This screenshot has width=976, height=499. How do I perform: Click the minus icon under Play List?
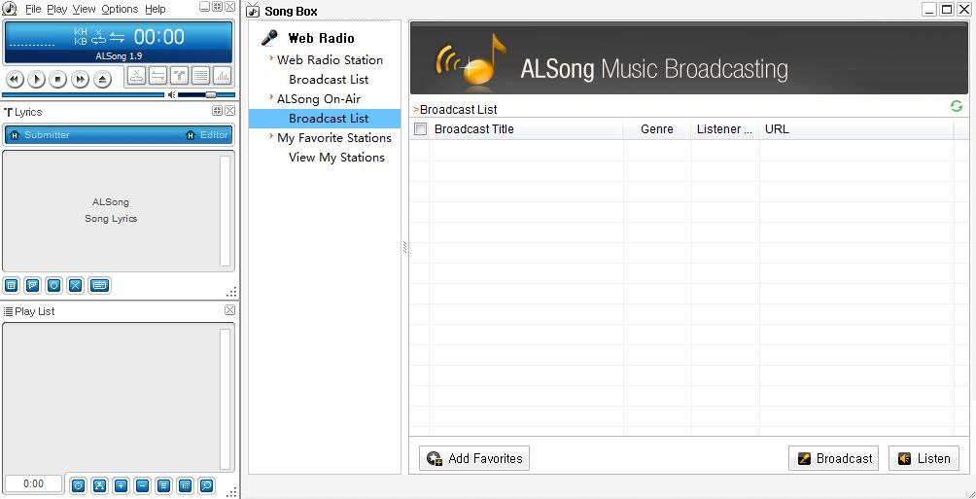click(142, 485)
